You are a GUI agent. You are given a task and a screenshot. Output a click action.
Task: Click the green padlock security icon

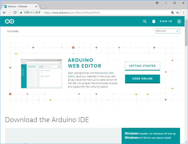21,12
